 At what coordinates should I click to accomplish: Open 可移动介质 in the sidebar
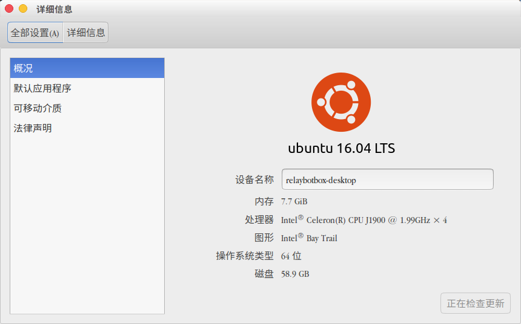coord(87,108)
